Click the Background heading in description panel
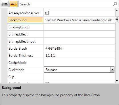The image size is (119, 105). coord(11,88)
